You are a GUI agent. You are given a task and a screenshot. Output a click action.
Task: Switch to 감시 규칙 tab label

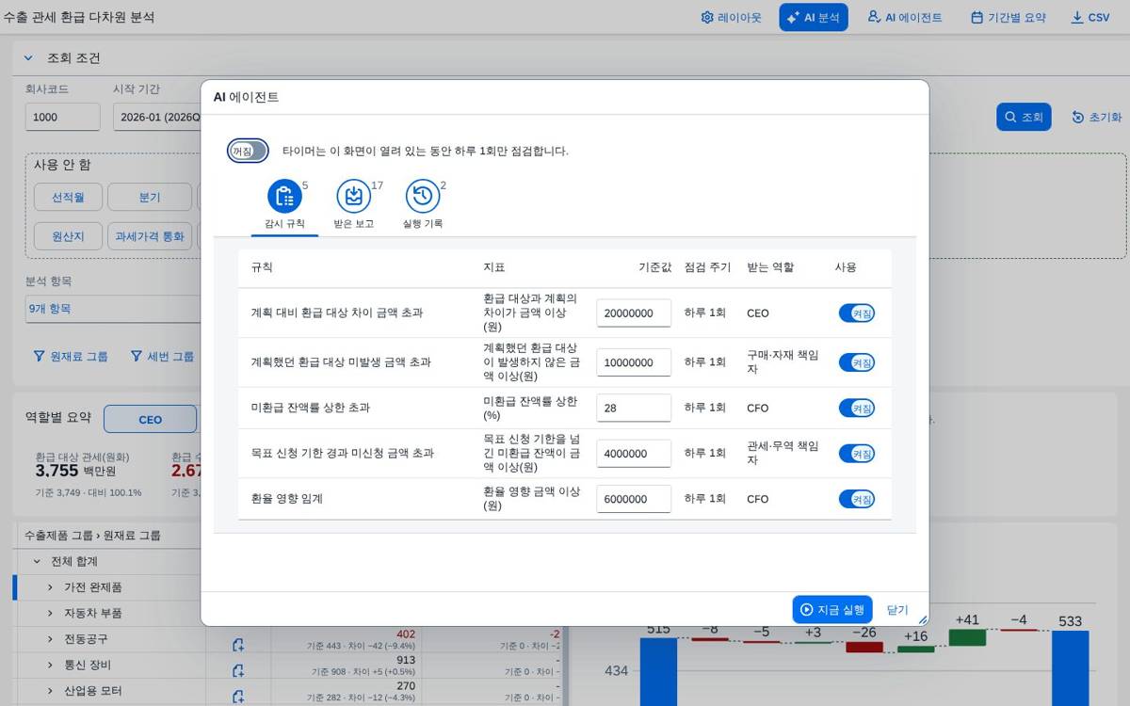[284, 224]
